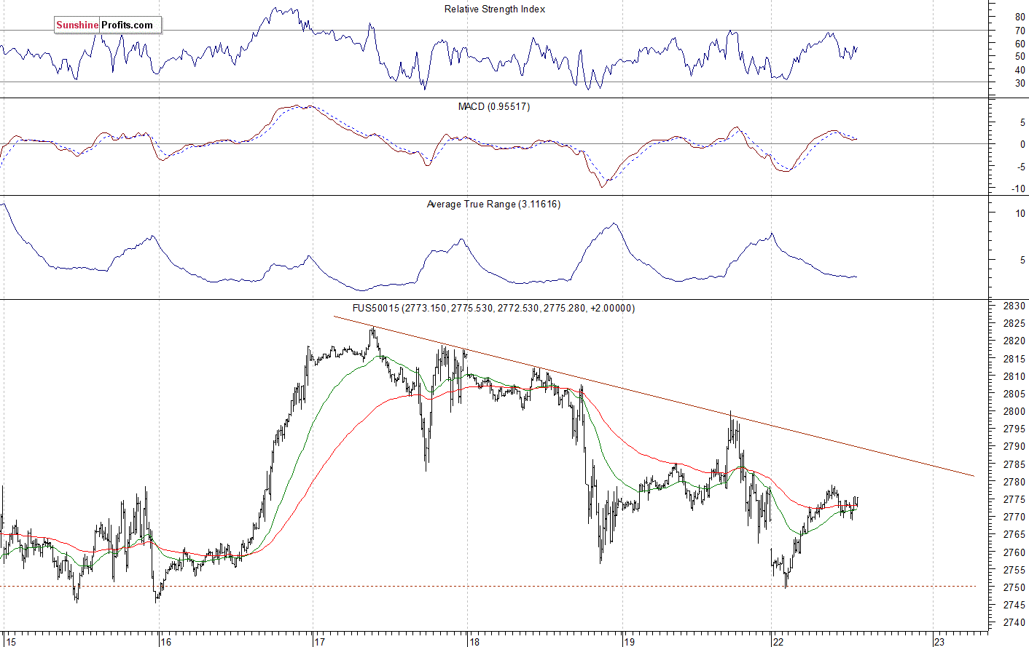The width and height of the screenshot is (1029, 647).
Task: Click RSI level 70 on the axis
Action: click(1020, 31)
